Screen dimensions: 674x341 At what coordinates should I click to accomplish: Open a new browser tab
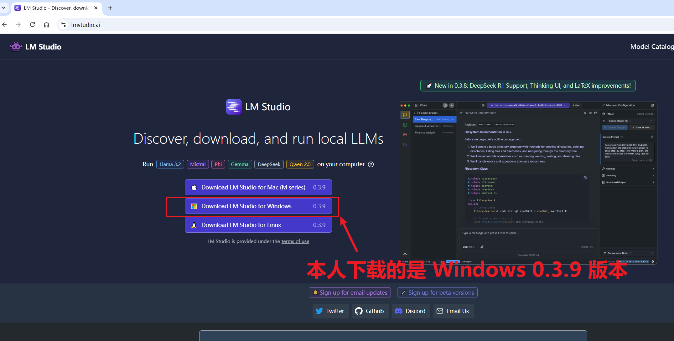(x=110, y=8)
